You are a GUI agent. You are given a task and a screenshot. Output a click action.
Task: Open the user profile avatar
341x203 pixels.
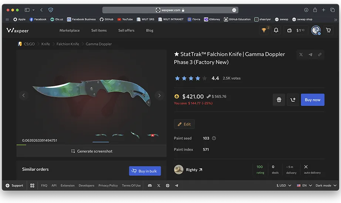(x=316, y=30)
